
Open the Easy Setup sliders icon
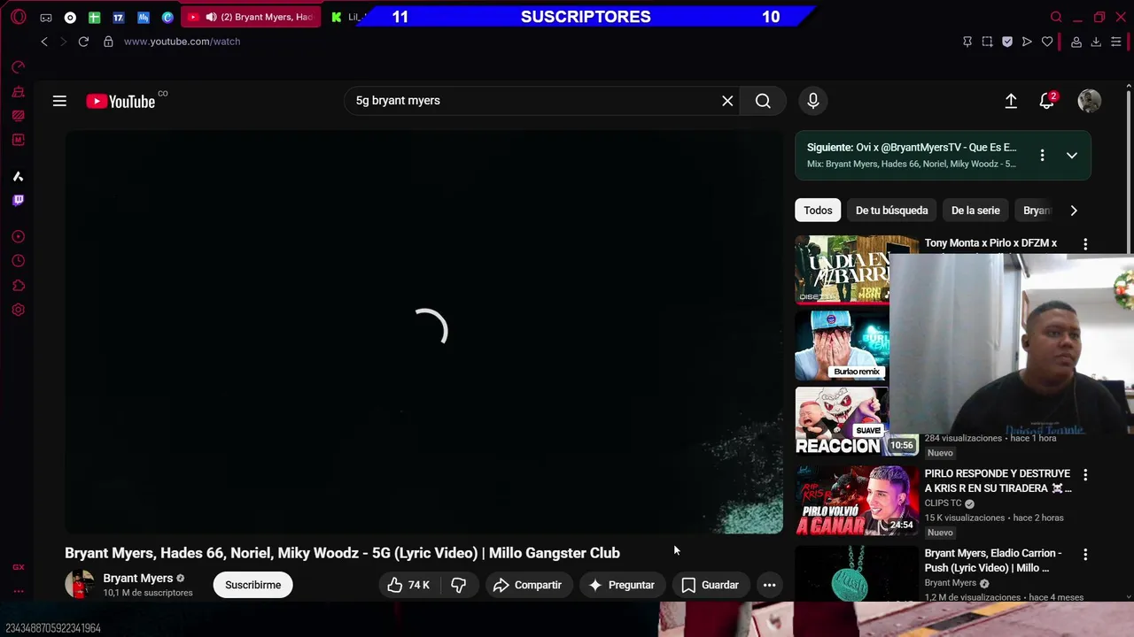[x=1116, y=42]
